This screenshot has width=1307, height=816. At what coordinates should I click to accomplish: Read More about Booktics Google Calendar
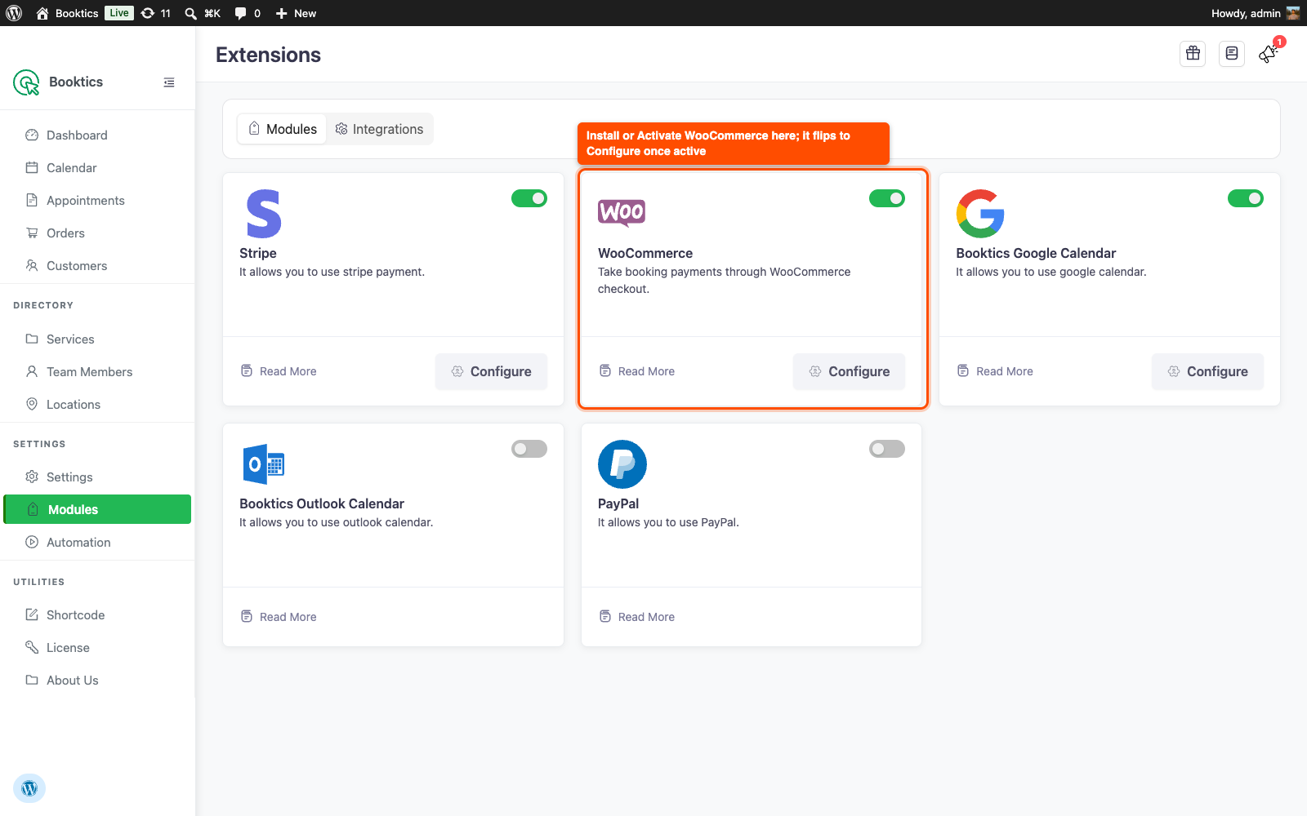coord(995,371)
